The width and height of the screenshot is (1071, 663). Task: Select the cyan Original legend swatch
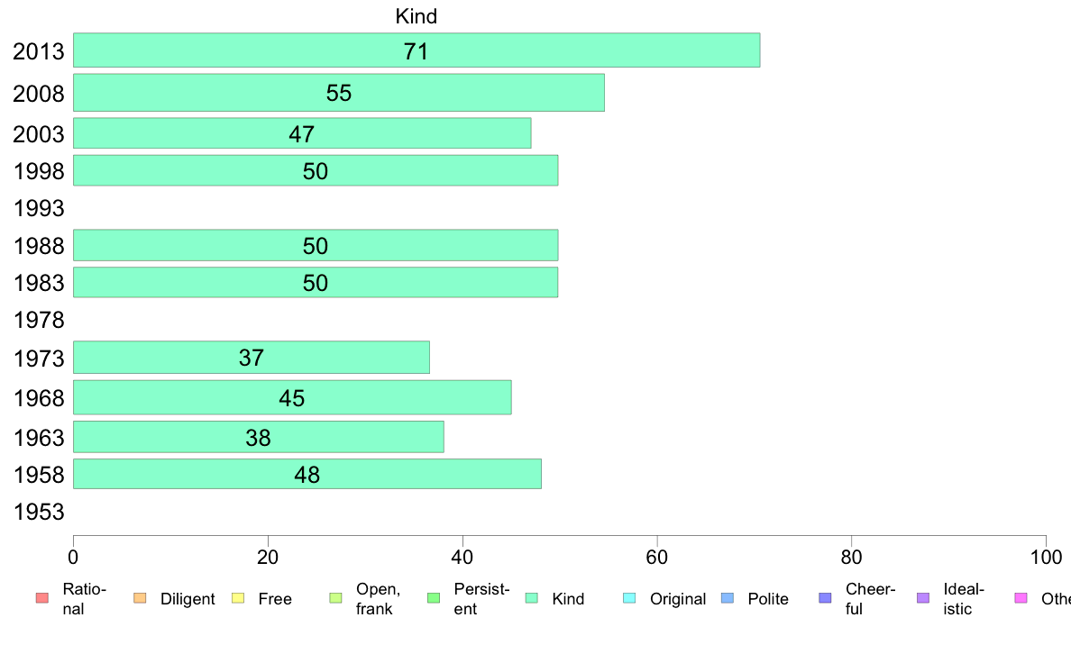point(629,598)
